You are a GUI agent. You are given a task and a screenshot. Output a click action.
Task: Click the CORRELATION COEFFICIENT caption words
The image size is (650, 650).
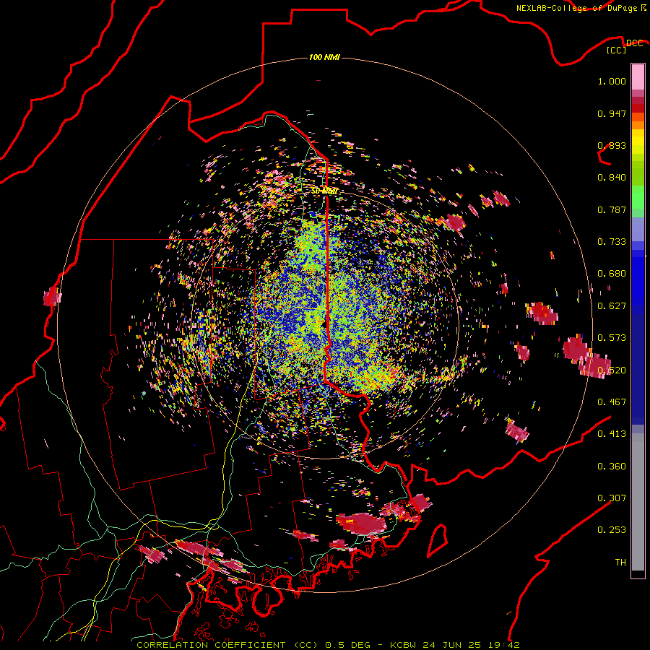pyautogui.click(x=211, y=645)
